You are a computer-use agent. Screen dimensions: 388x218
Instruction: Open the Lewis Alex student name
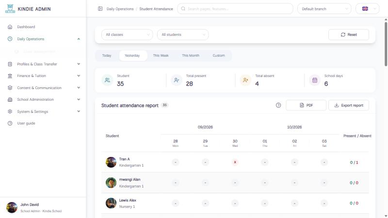click(128, 200)
